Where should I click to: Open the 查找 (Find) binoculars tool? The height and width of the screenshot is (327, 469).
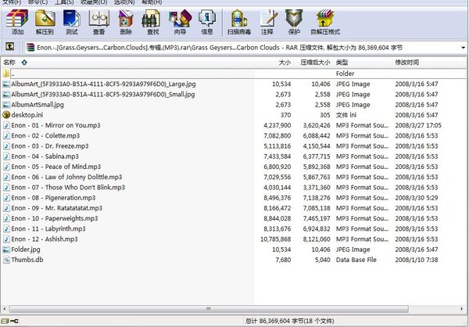(152, 22)
